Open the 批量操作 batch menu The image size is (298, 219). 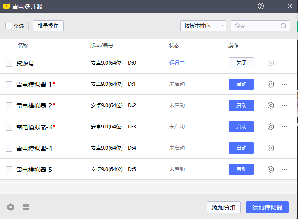point(48,26)
